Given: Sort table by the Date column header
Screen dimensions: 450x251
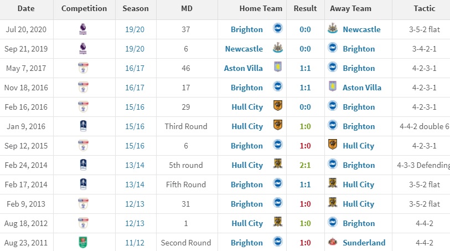Looking at the screenshot, I should (26, 9).
